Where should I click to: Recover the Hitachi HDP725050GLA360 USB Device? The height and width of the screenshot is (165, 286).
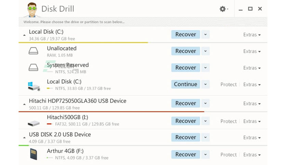[185, 103]
